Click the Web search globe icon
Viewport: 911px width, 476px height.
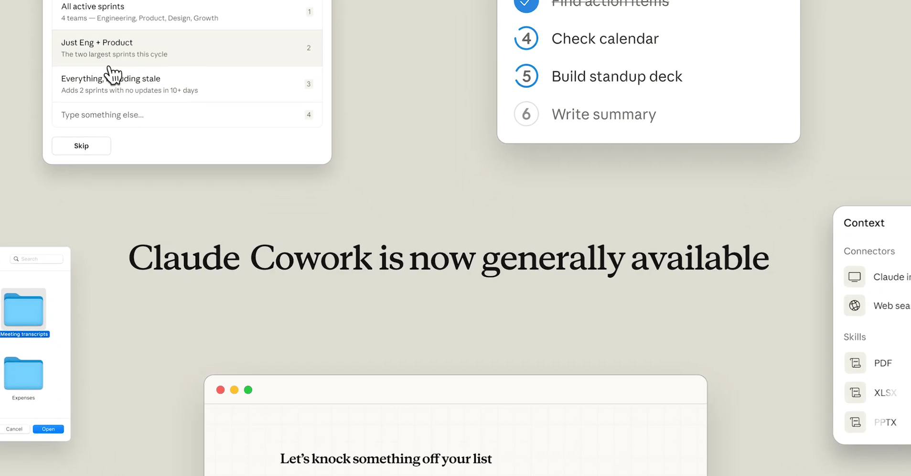855,305
